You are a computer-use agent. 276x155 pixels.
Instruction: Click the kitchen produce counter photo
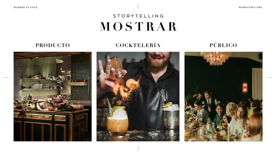53,96
